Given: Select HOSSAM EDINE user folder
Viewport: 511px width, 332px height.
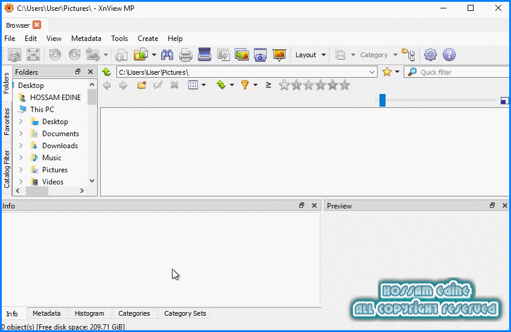Looking at the screenshot, I should (x=56, y=98).
